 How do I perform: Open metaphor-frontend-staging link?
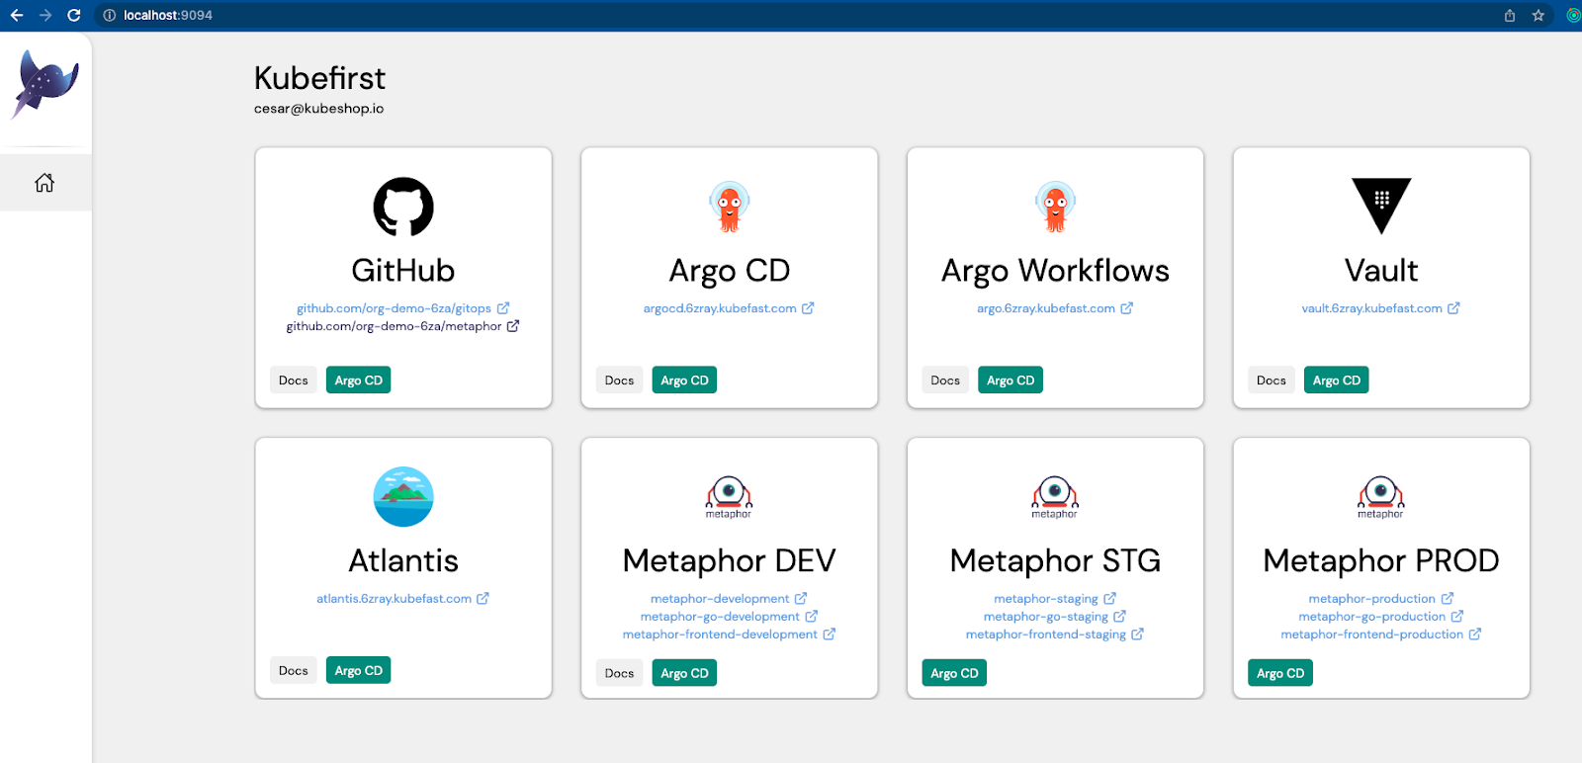click(1046, 635)
